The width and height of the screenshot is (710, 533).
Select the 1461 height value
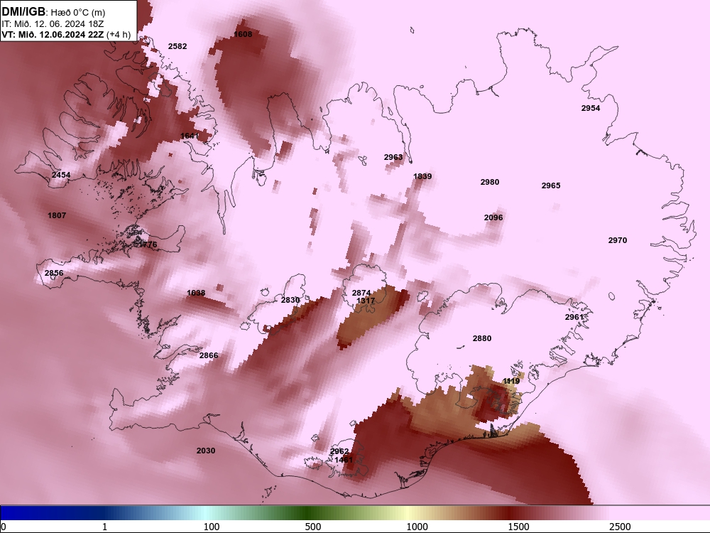point(343,460)
